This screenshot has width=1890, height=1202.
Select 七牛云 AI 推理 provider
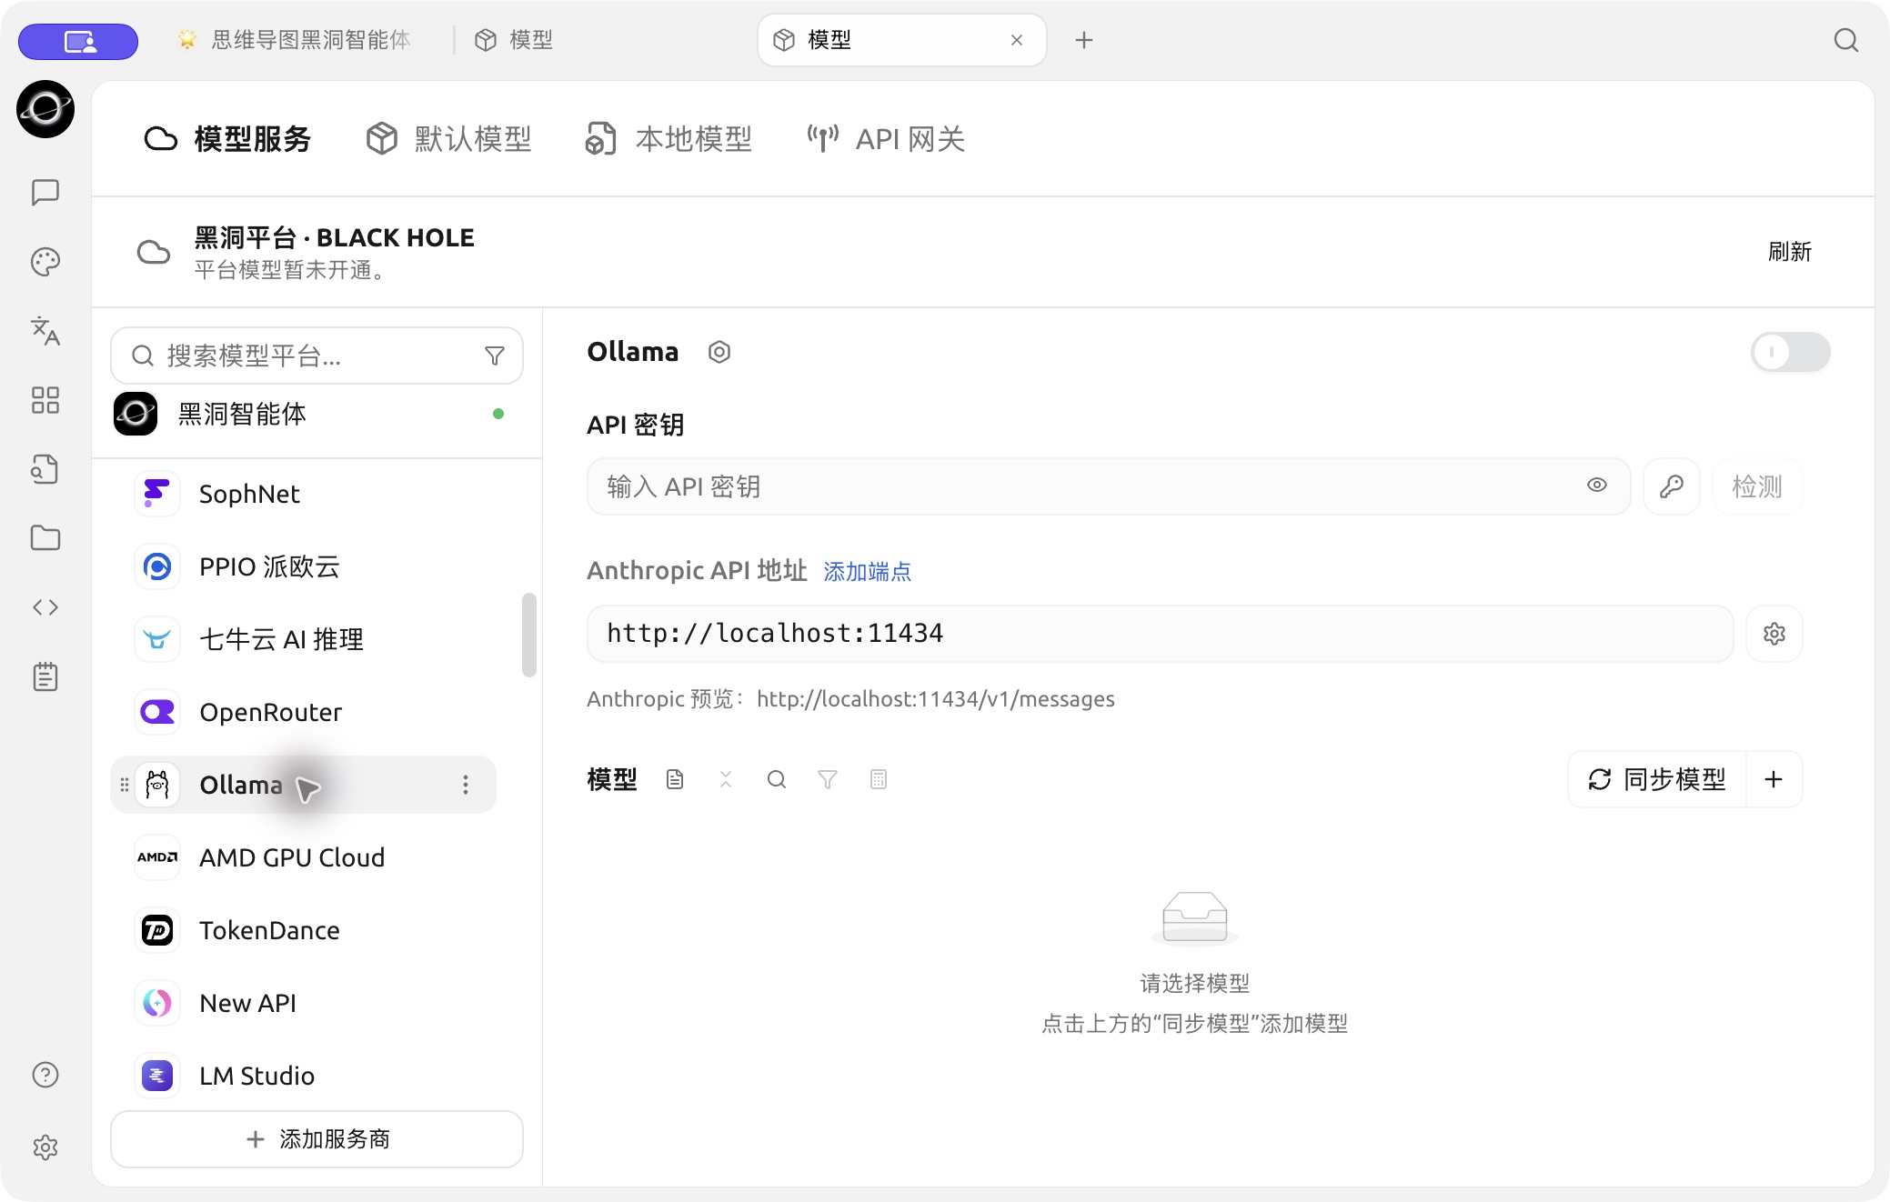point(303,639)
